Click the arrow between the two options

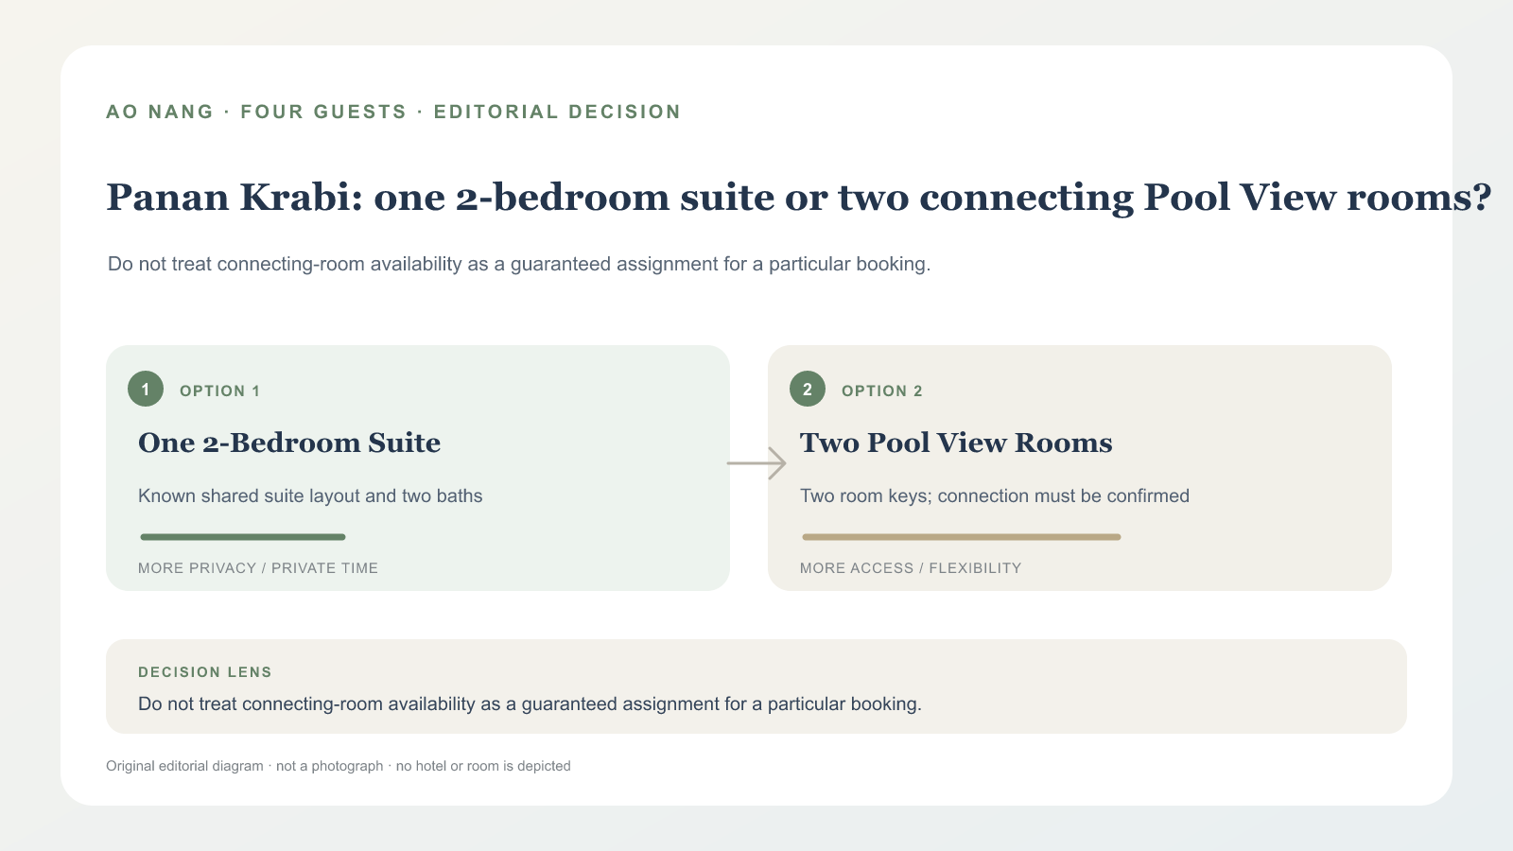[x=756, y=463]
